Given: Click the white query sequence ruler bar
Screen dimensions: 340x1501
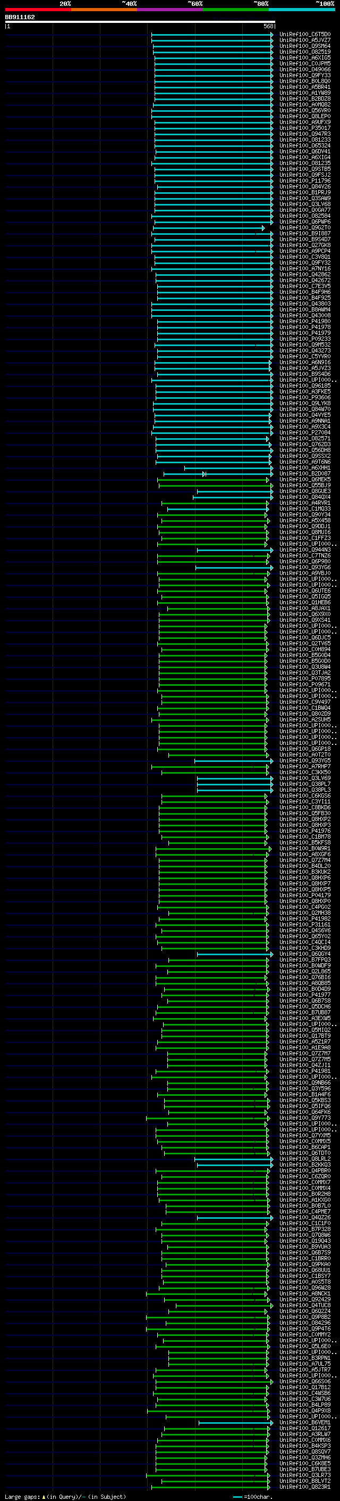Looking at the screenshot, I should pos(140,21).
